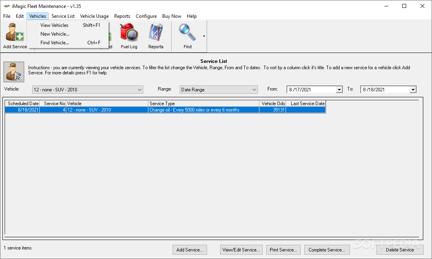Click the Add Service... button

point(190,250)
